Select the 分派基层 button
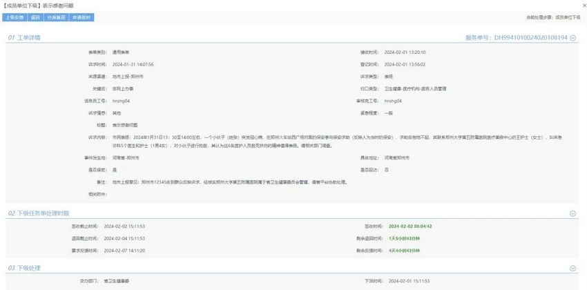This screenshot has height=290, width=587. tap(57, 17)
